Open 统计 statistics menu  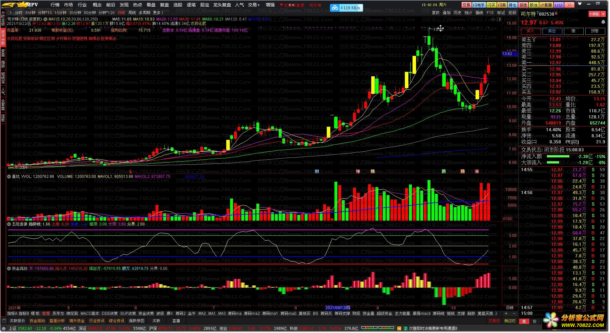[468, 13]
